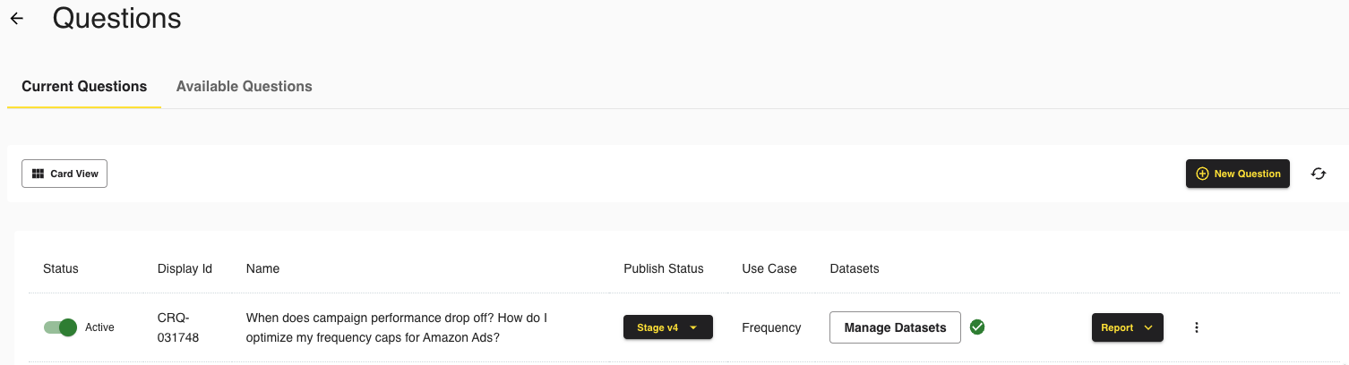
Task: Open the Report dropdown
Action: (x=1127, y=327)
